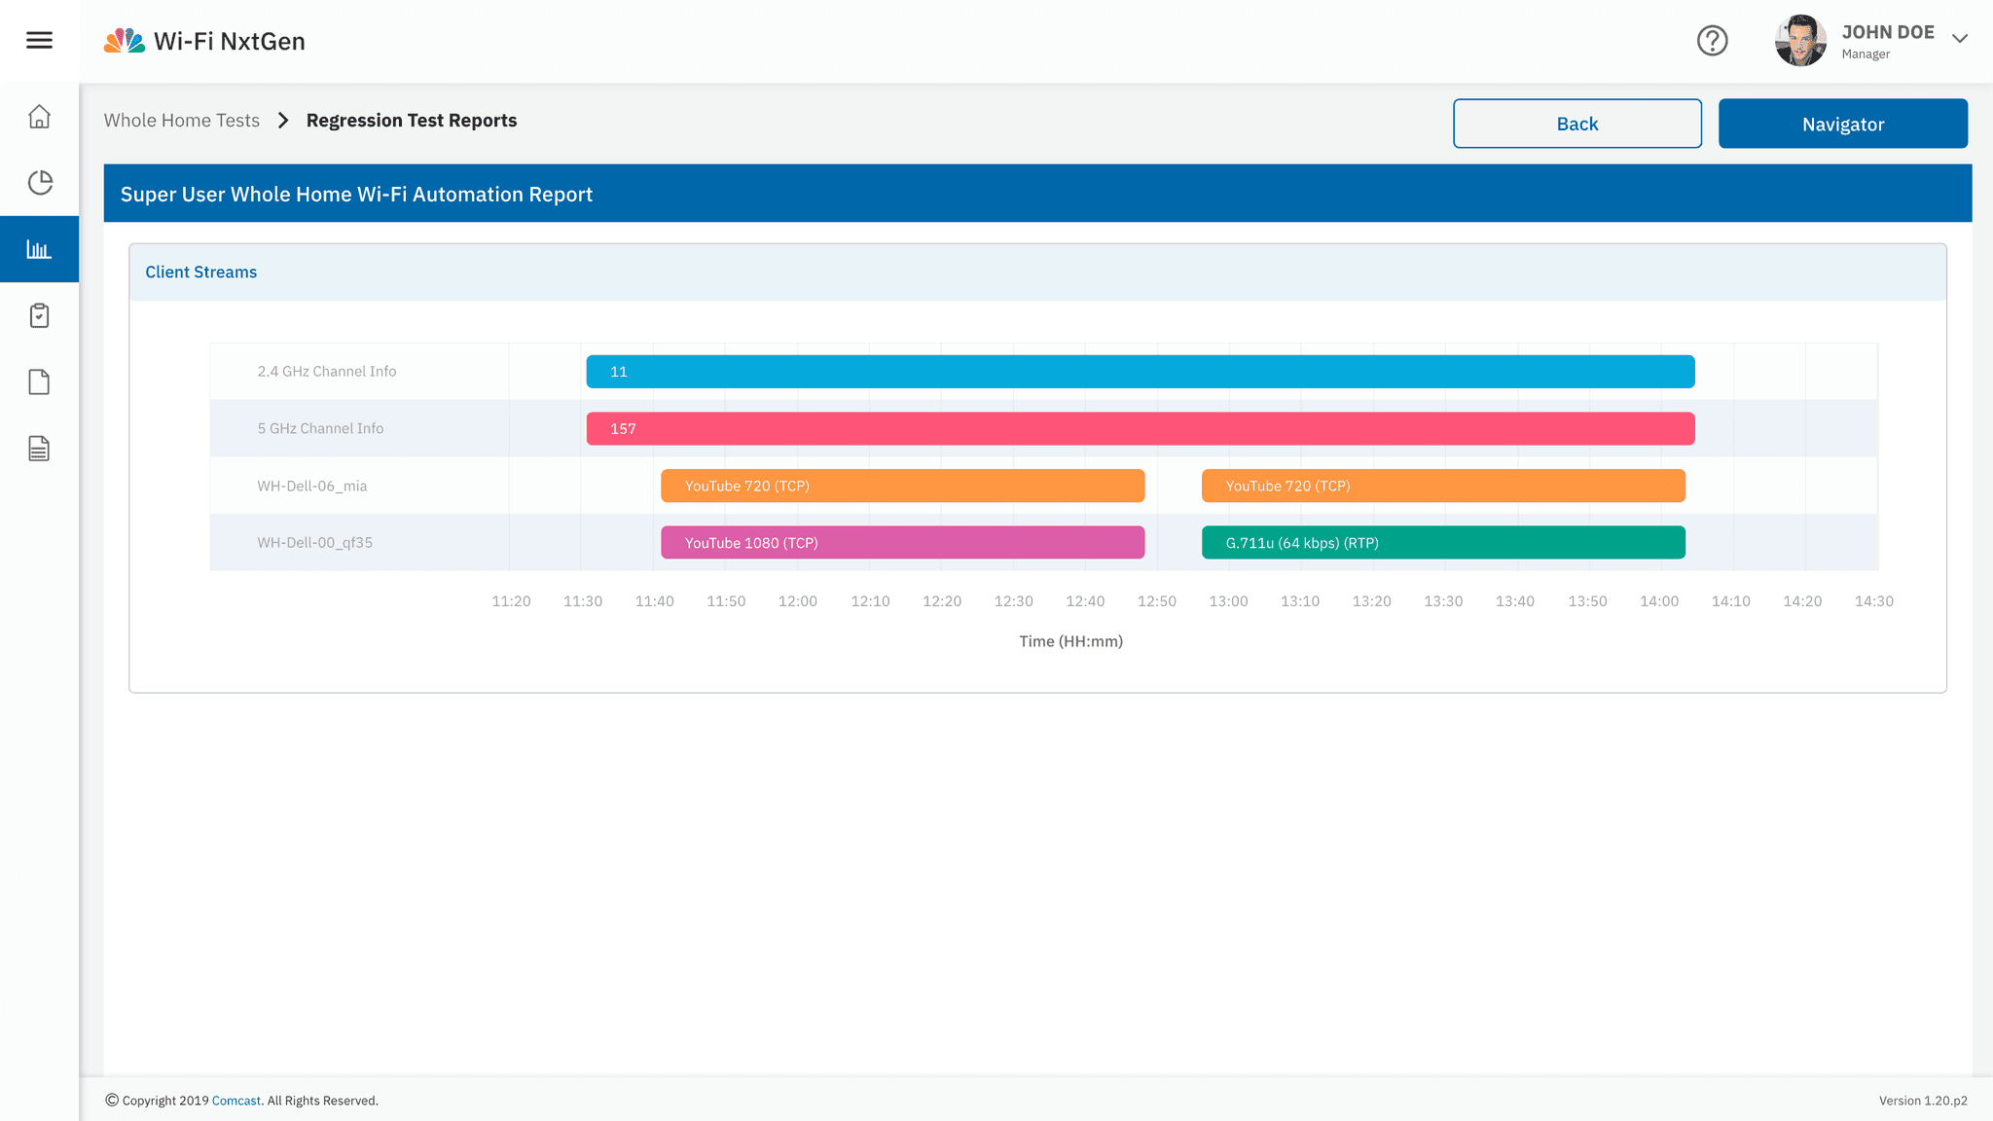Open the pie chart sidebar icon
The image size is (1993, 1121).
coord(39,183)
